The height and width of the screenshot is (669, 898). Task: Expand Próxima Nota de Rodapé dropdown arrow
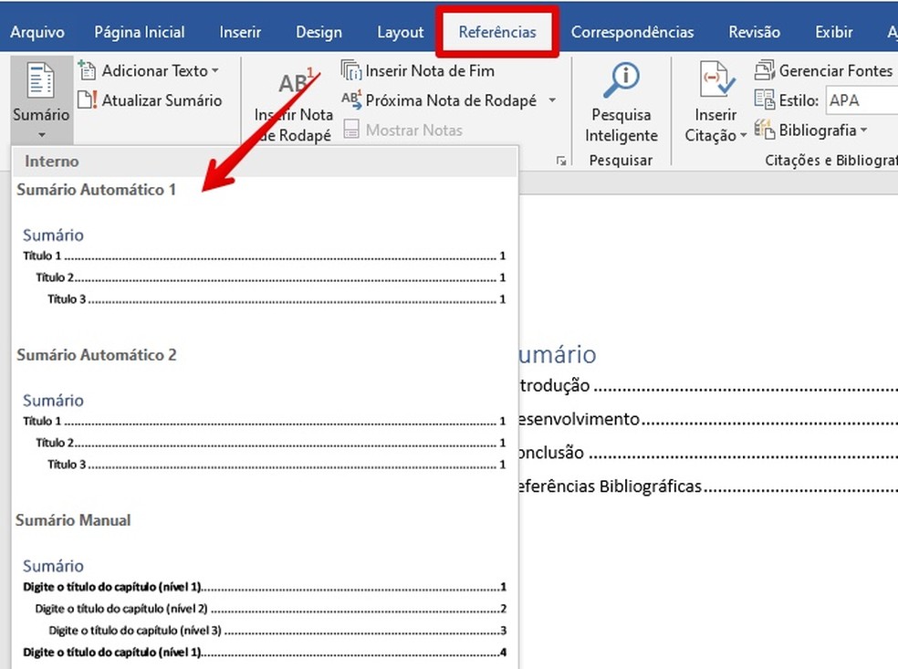[552, 101]
